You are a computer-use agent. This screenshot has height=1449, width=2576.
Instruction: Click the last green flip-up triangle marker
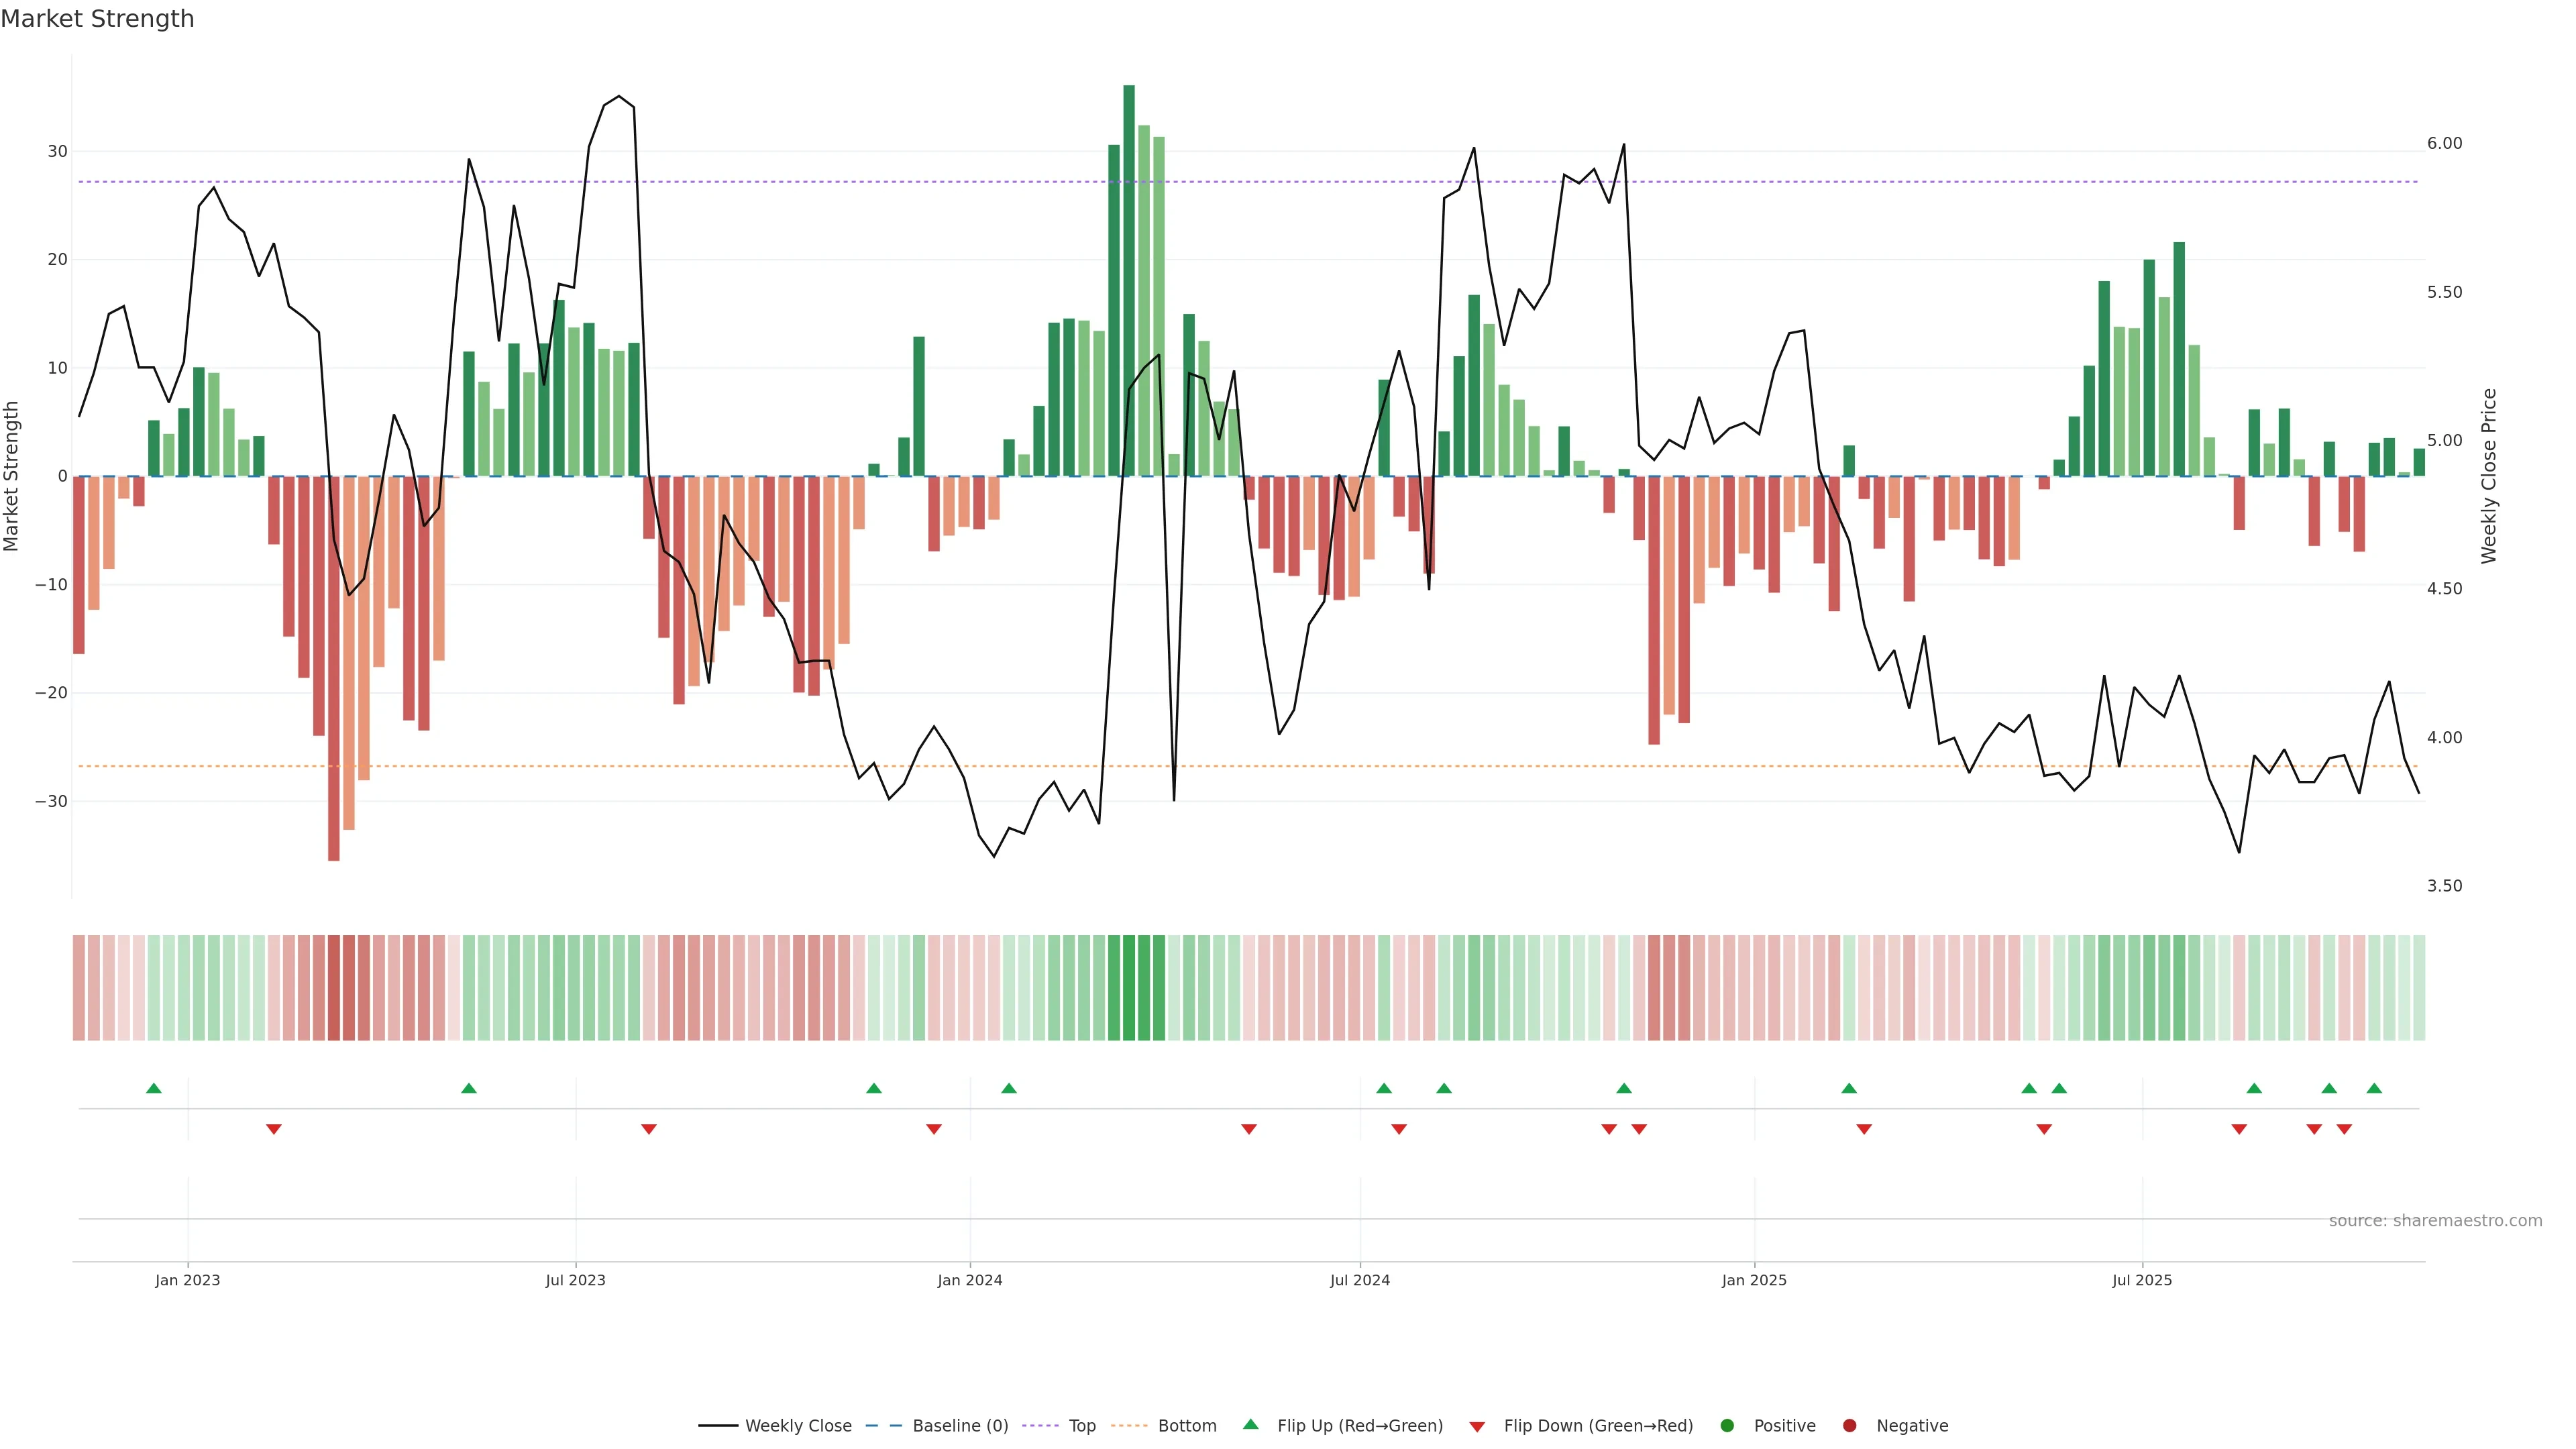click(x=2374, y=1088)
